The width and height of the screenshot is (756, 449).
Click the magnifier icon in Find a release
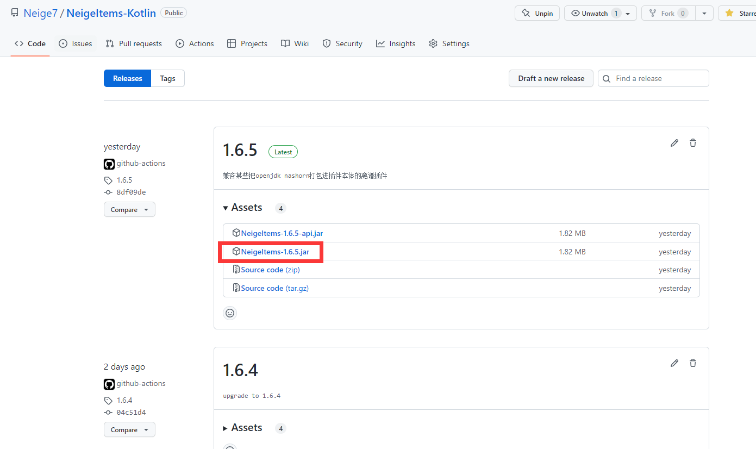[x=607, y=78]
